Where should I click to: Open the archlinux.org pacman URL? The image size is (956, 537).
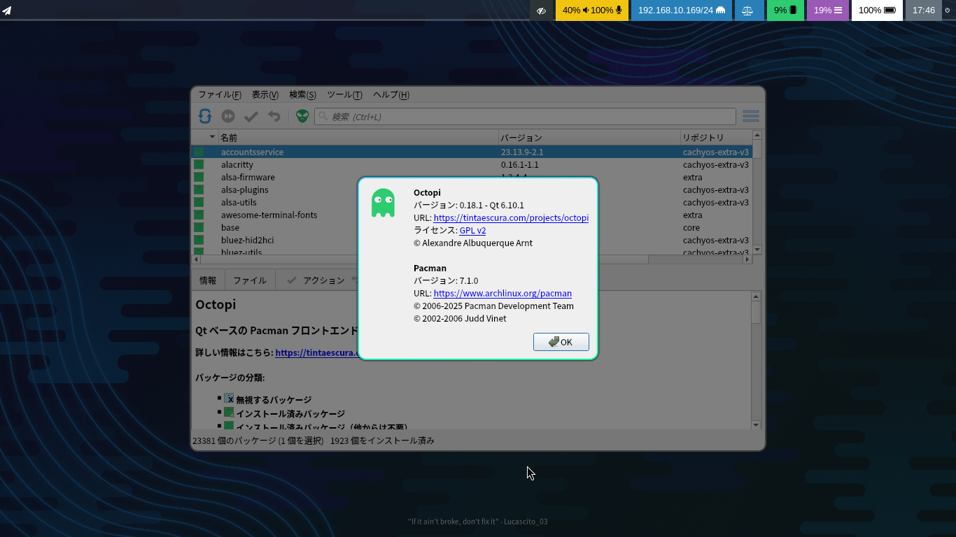tap(502, 293)
